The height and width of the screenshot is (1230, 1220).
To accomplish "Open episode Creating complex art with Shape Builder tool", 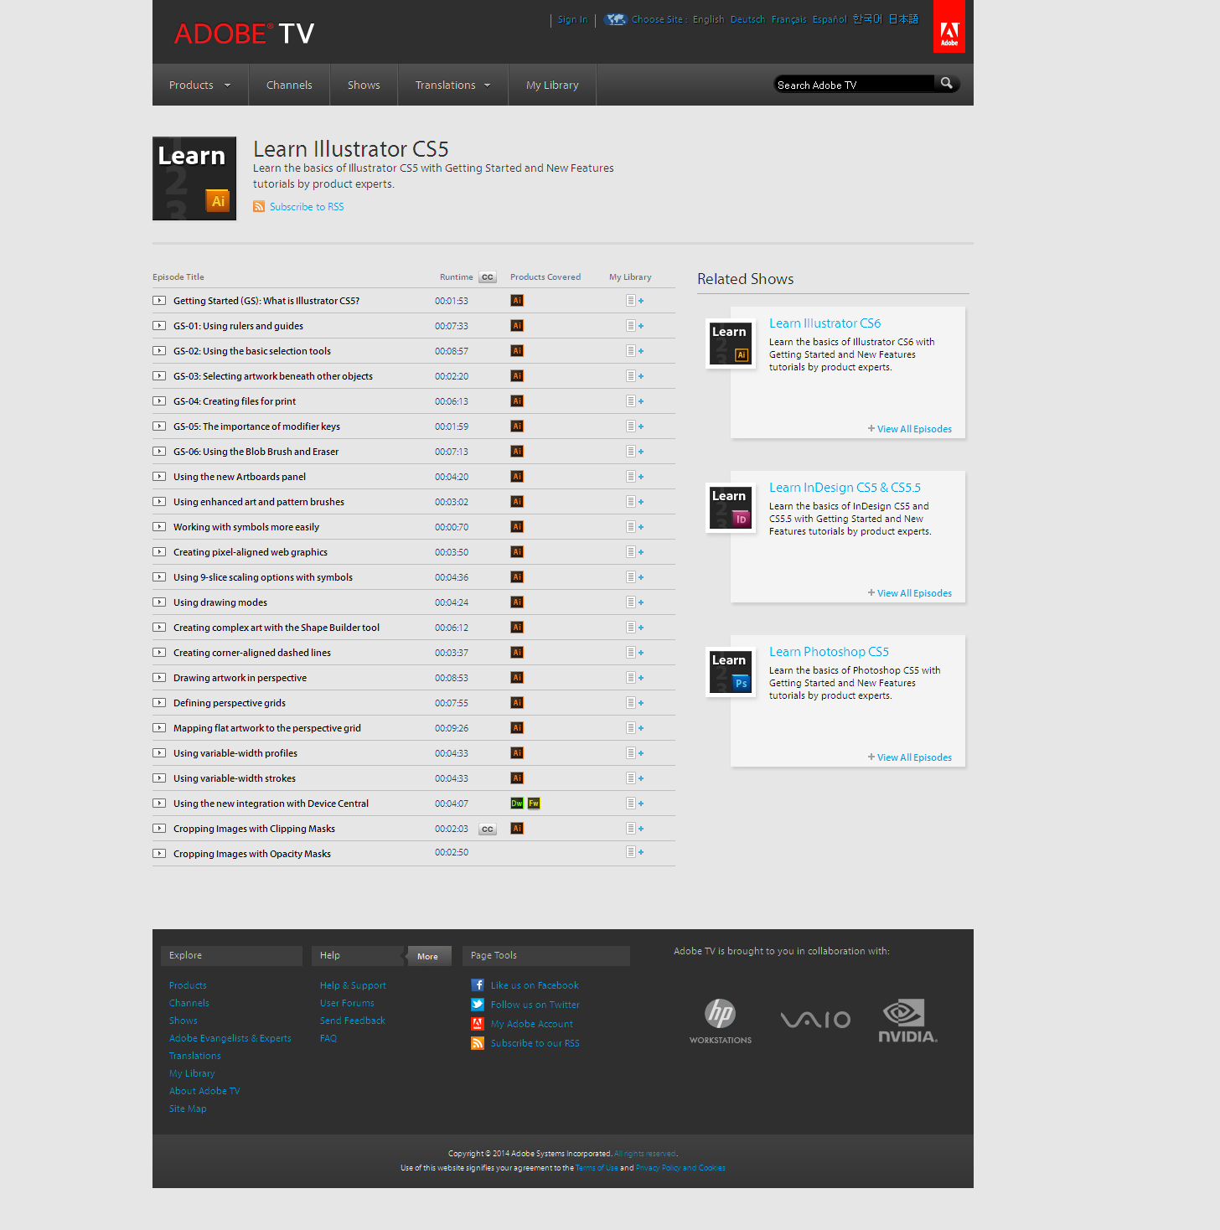I will [277, 628].
